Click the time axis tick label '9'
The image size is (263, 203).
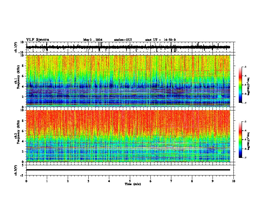click(213, 181)
